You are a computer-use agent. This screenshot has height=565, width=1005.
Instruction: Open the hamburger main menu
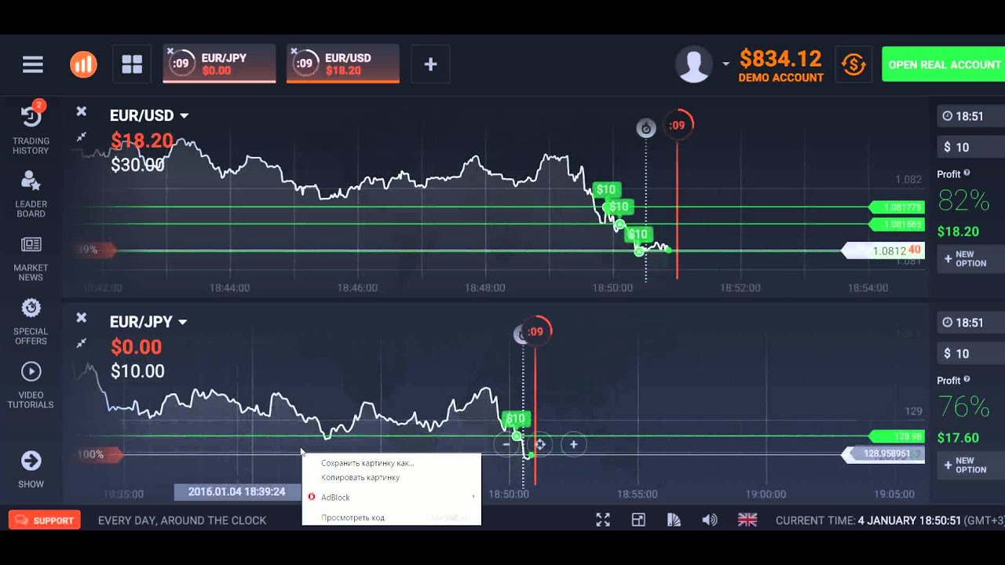[33, 64]
